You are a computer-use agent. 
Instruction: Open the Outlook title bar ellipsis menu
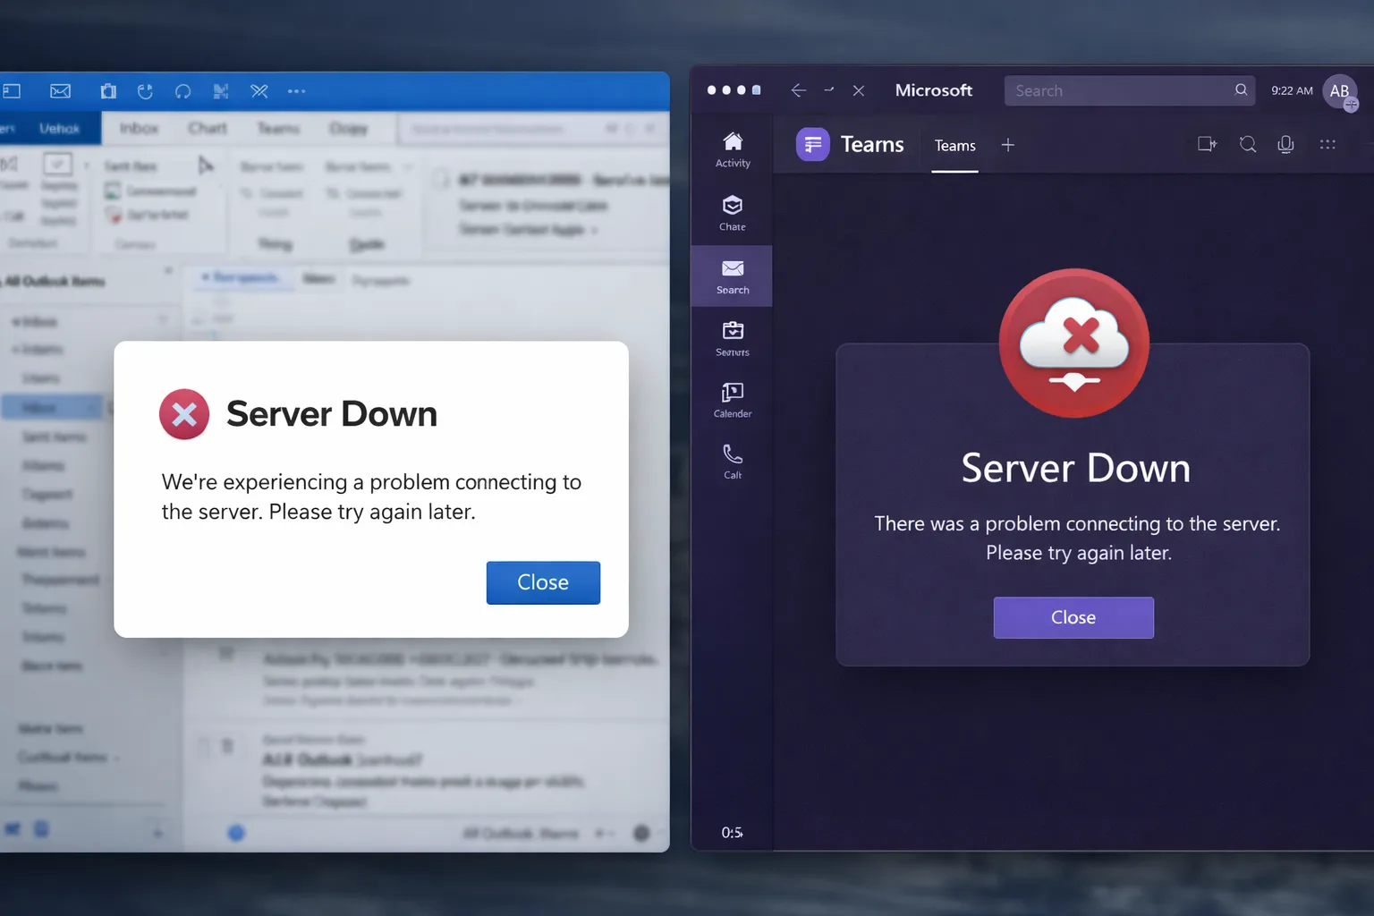296,91
